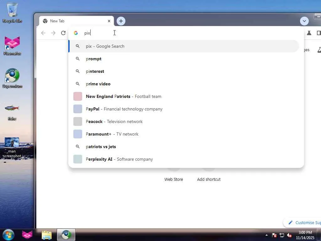Open the Recycle Bin desktop icon
The height and width of the screenshot is (241, 321).
click(12, 13)
